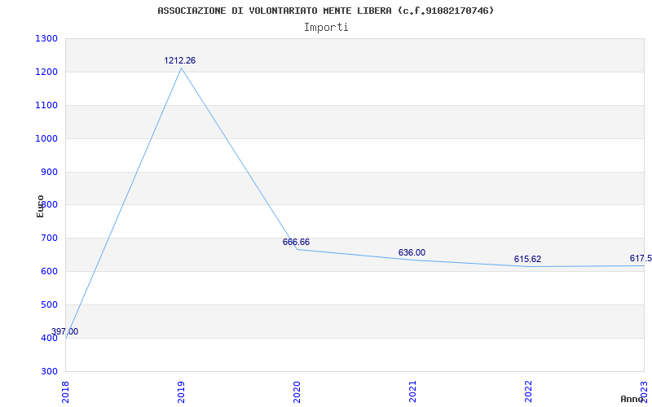The height and width of the screenshot is (407, 652).
Task: Click the 500 y-axis tick label
Action: click(49, 304)
